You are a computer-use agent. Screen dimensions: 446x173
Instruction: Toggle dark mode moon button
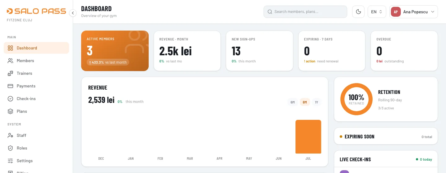click(358, 12)
